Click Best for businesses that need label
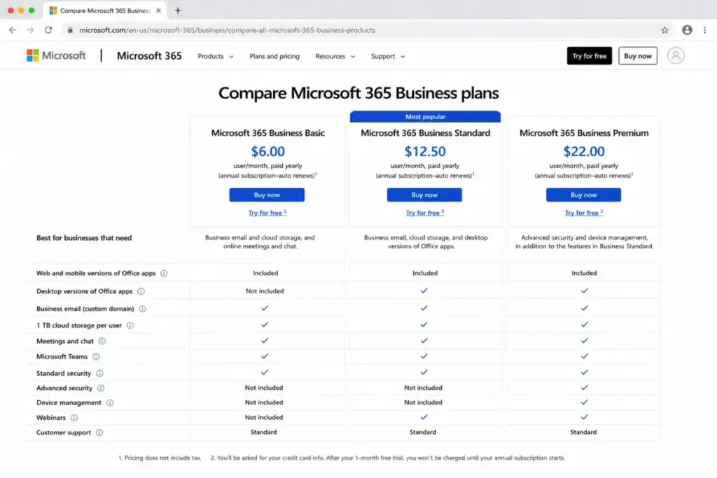 [84, 238]
